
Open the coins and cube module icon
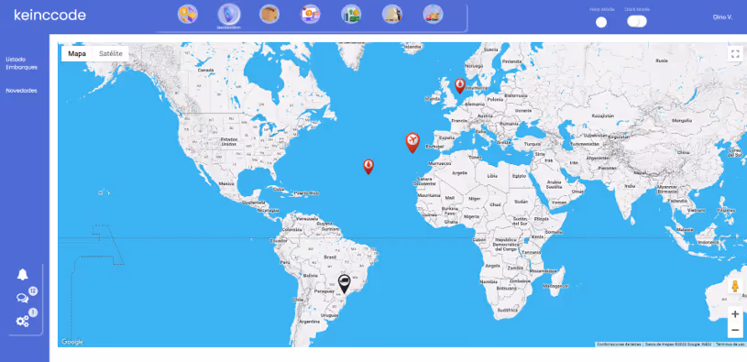point(188,14)
